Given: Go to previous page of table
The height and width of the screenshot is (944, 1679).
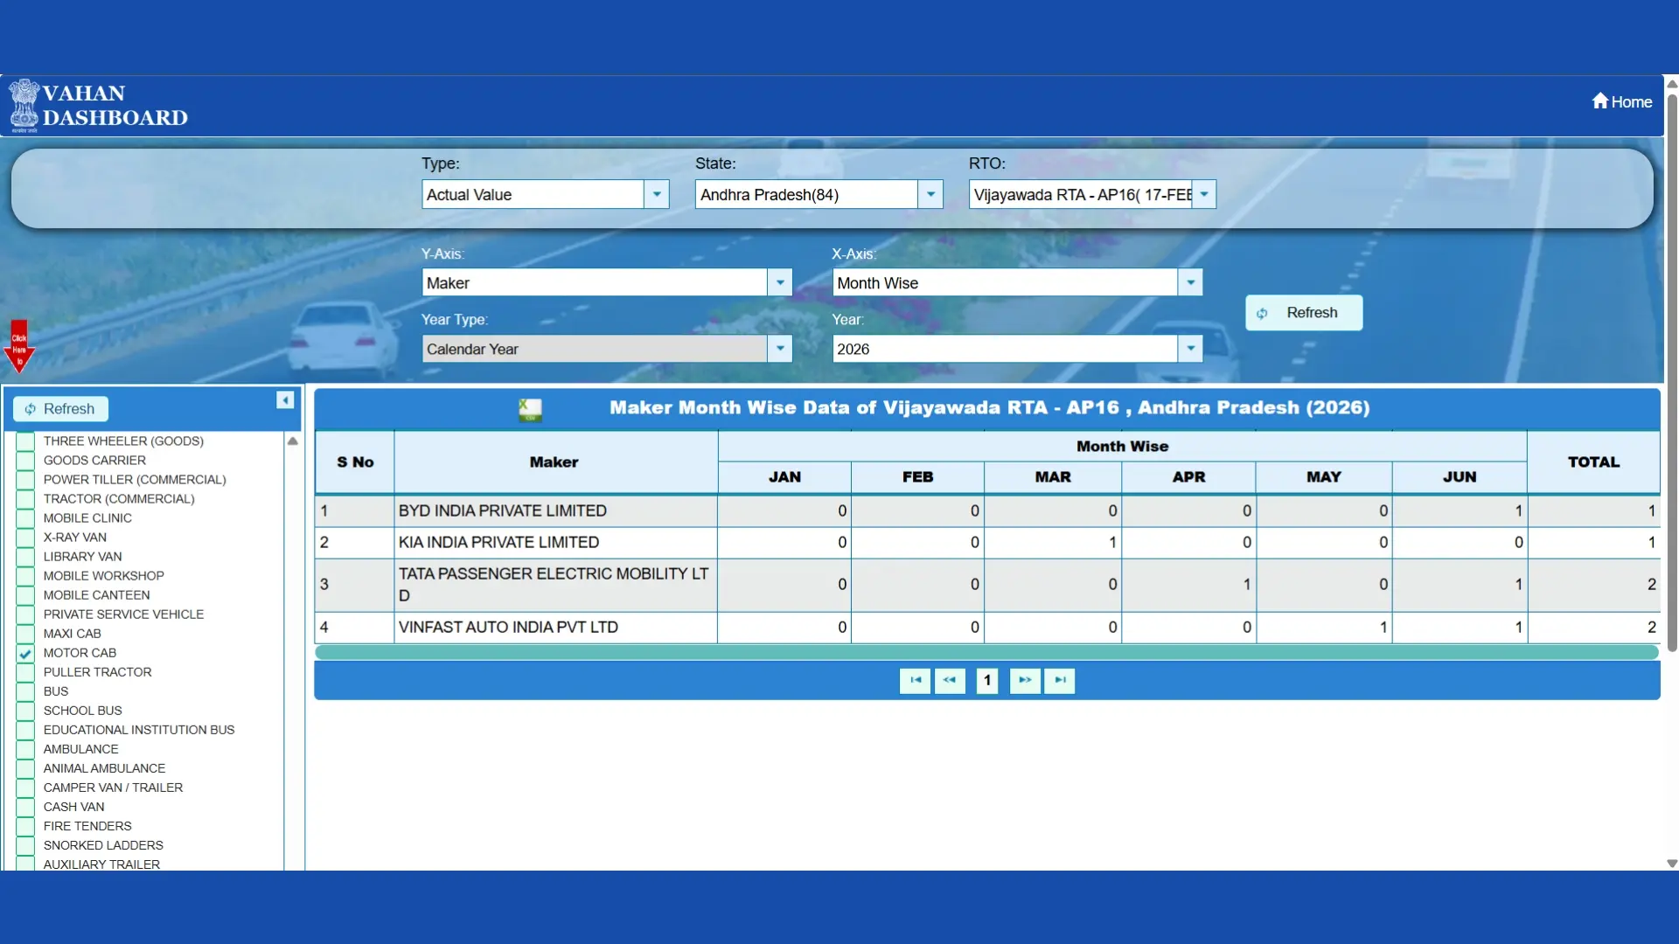Looking at the screenshot, I should pos(950,680).
